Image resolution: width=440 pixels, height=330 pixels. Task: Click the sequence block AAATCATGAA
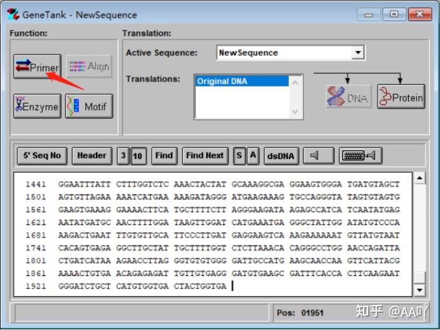(142, 197)
